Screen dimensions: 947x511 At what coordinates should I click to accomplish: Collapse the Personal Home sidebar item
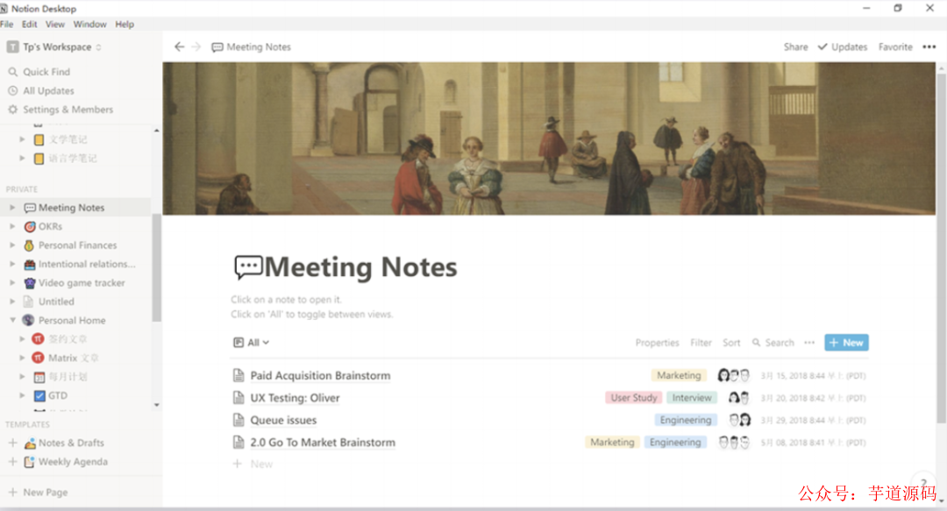point(12,320)
